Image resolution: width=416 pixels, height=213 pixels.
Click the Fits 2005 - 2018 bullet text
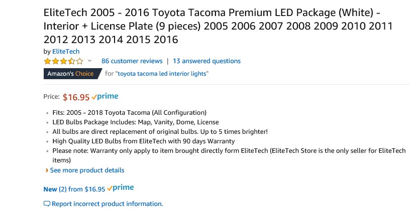click(x=130, y=113)
